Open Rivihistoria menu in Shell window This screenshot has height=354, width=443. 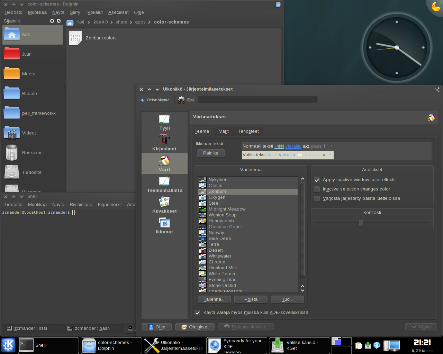point(81,205)
